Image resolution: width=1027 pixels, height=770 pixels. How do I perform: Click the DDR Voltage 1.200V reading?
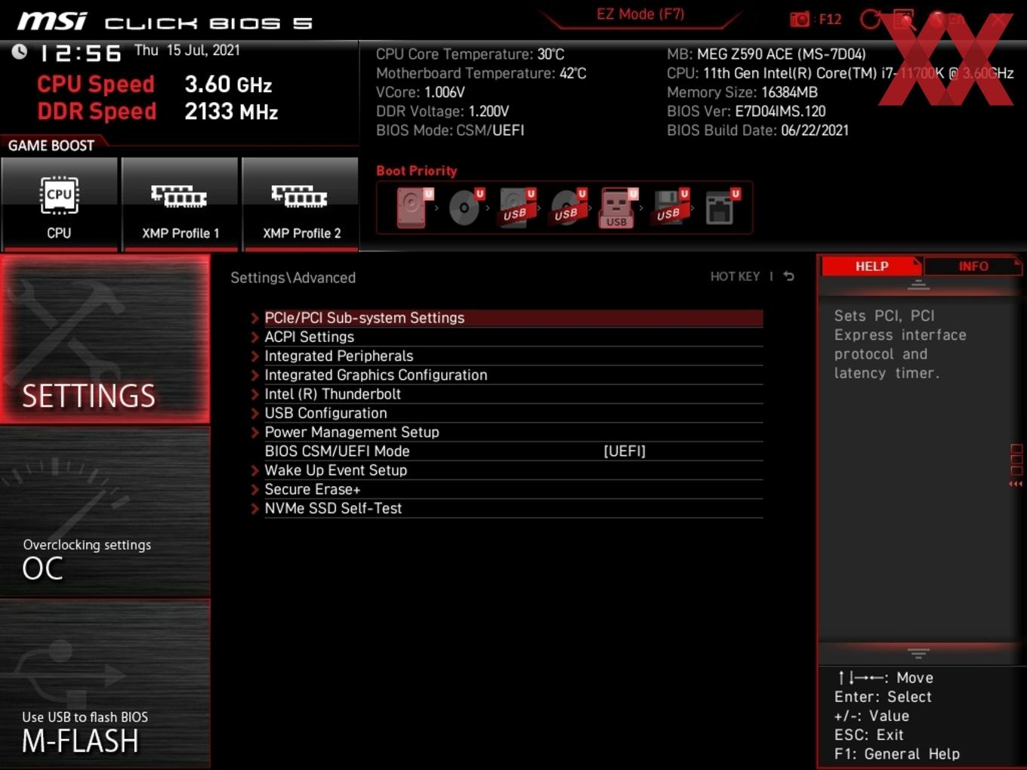tap(443, 111)
